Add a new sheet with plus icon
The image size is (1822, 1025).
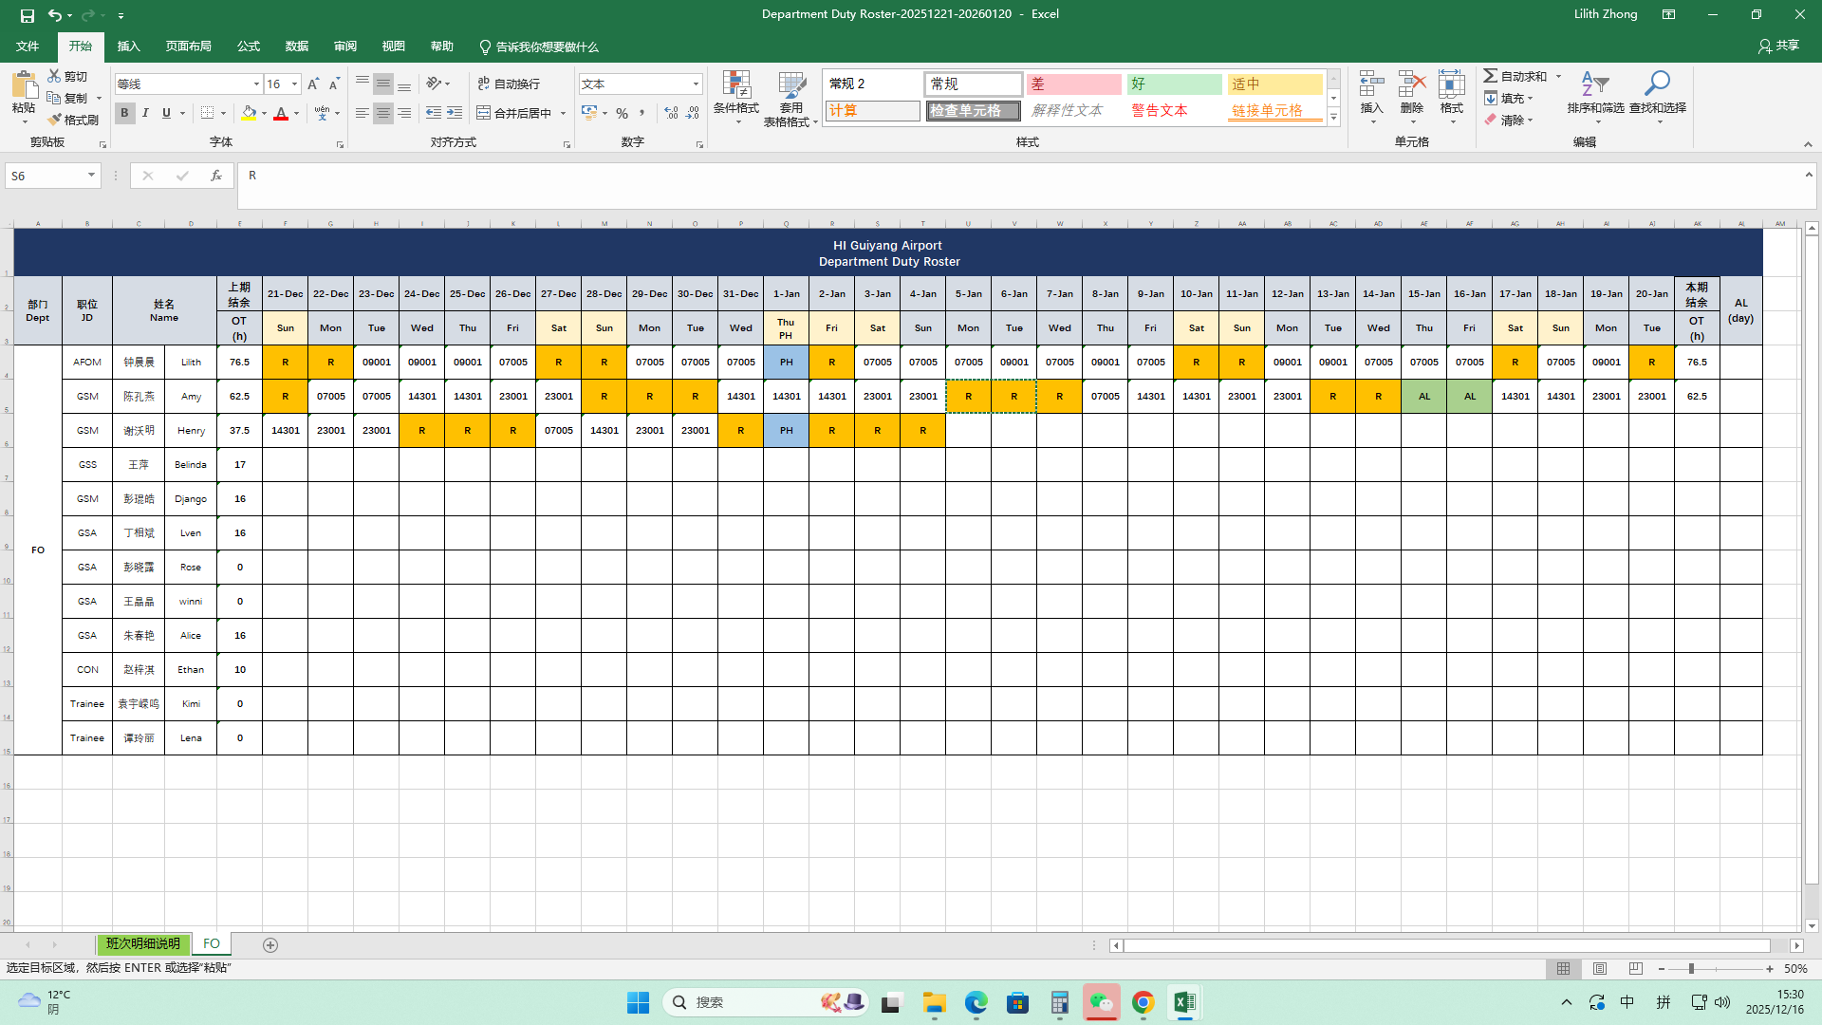pos(270,944)
